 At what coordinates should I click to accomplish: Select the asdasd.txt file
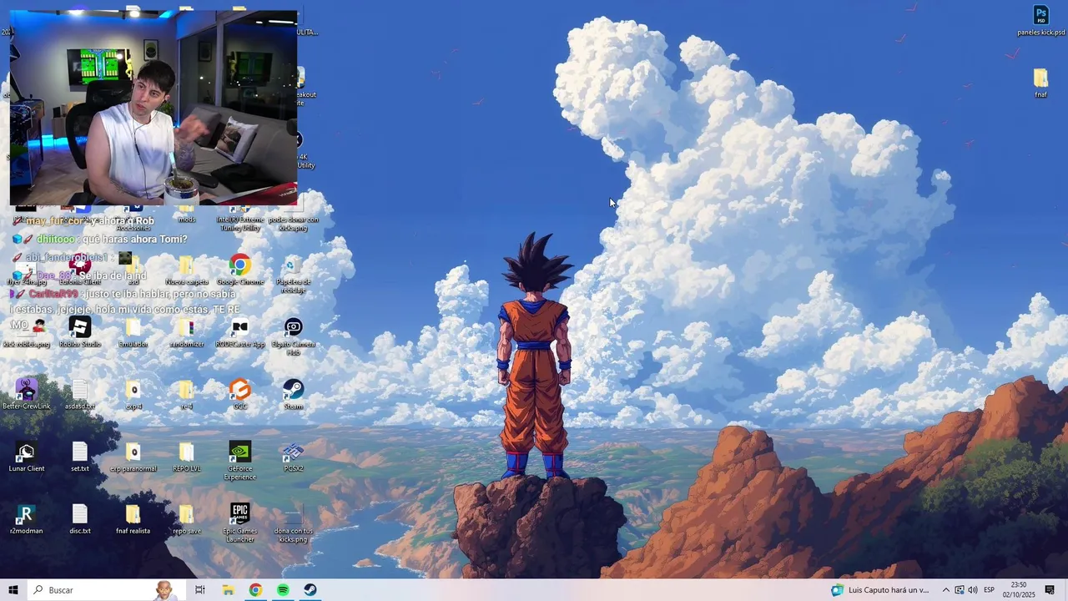(80, 394)
